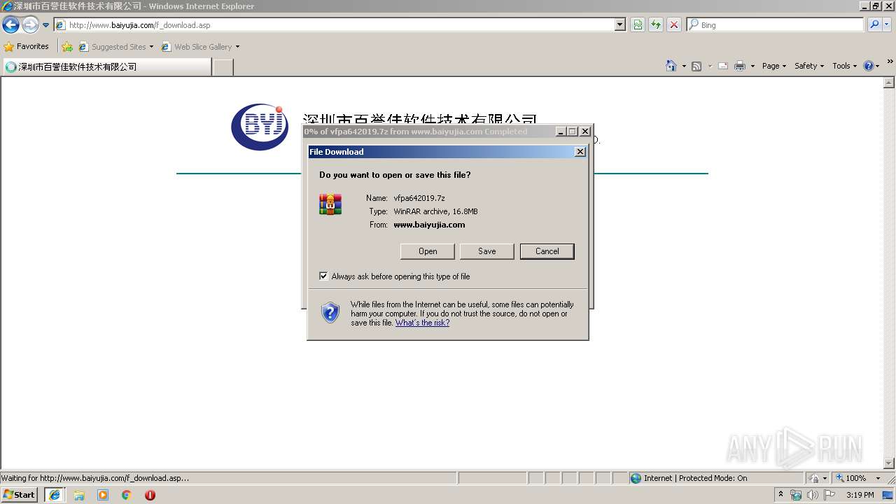The width and height of the screenshot is (896, 504).
Task: Click the 3:19 PM taskbar clock
Action: point(860,495)
